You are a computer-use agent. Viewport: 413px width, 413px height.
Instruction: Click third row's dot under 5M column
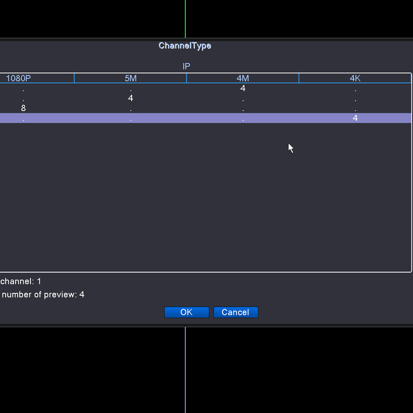[x=131, y=109]
